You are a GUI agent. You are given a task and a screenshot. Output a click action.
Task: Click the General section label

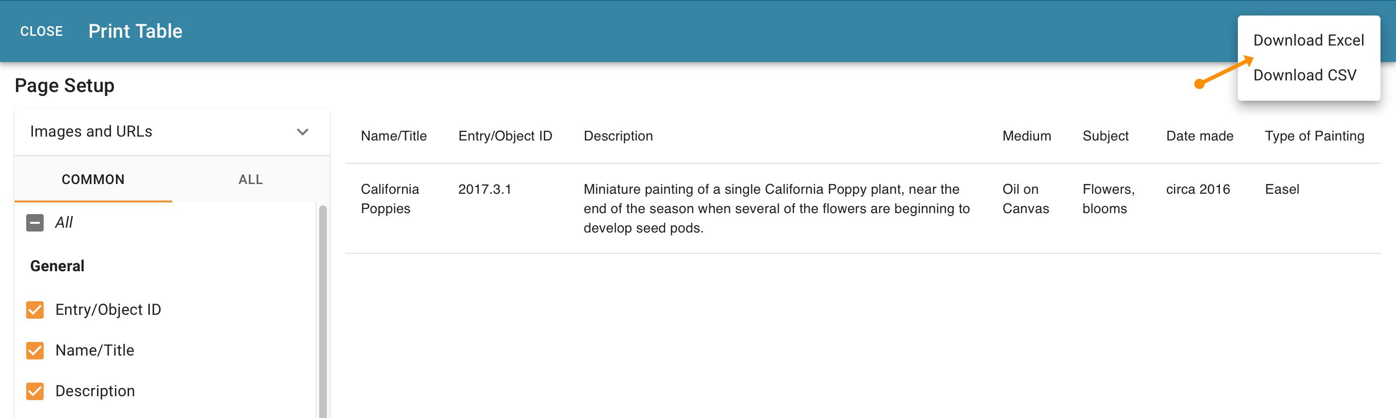pos(57,265)
